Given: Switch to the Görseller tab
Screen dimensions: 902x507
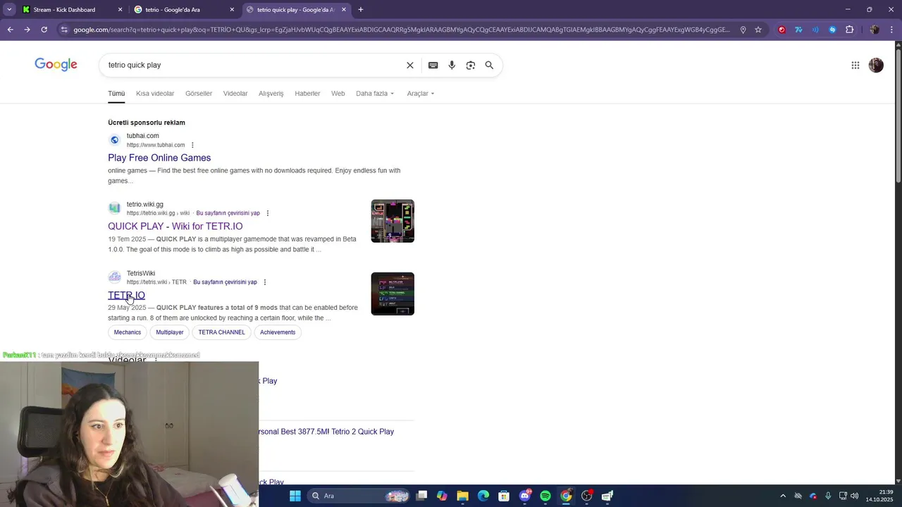Looking at the screenshot, I should [199, 94].
